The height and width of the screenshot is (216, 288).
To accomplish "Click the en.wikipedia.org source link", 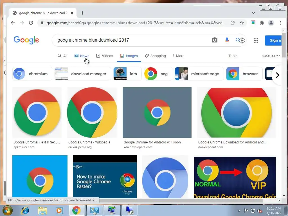I will [x=80, y=147].
